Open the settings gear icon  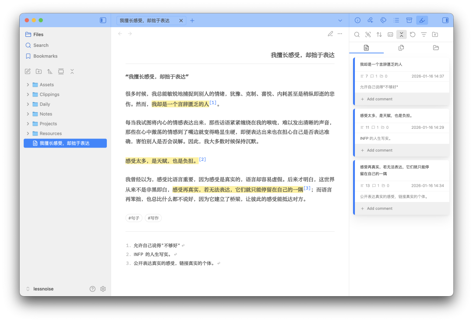tap(103, 289)
